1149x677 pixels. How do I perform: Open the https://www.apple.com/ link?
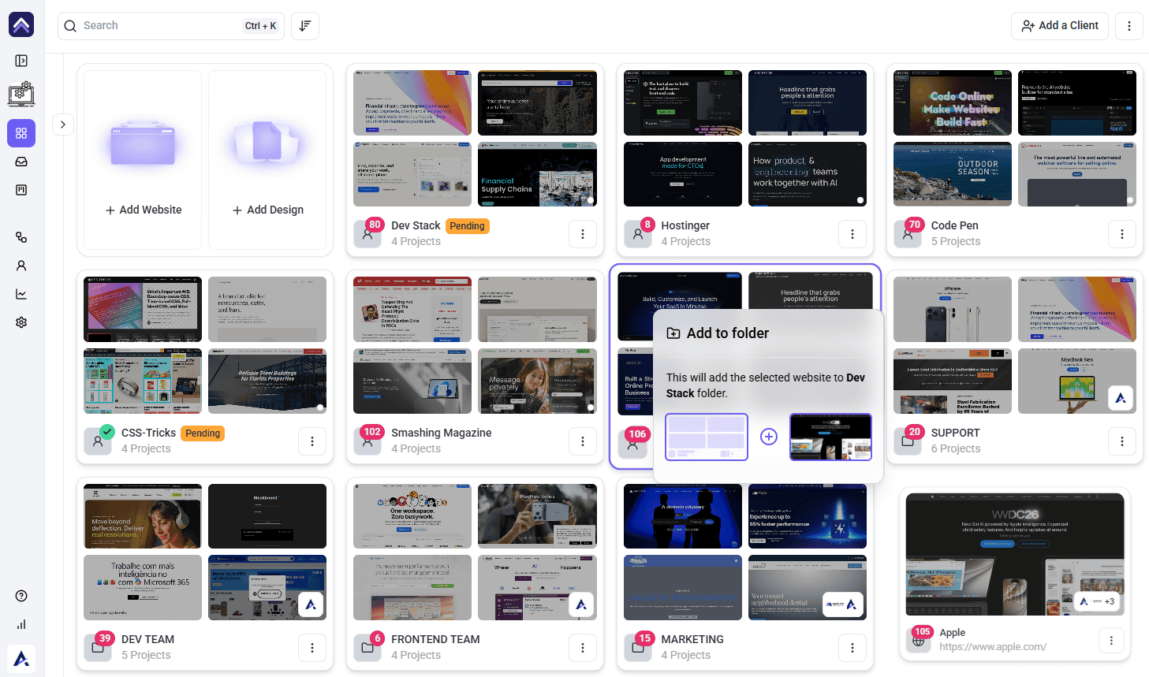[993, 647]
